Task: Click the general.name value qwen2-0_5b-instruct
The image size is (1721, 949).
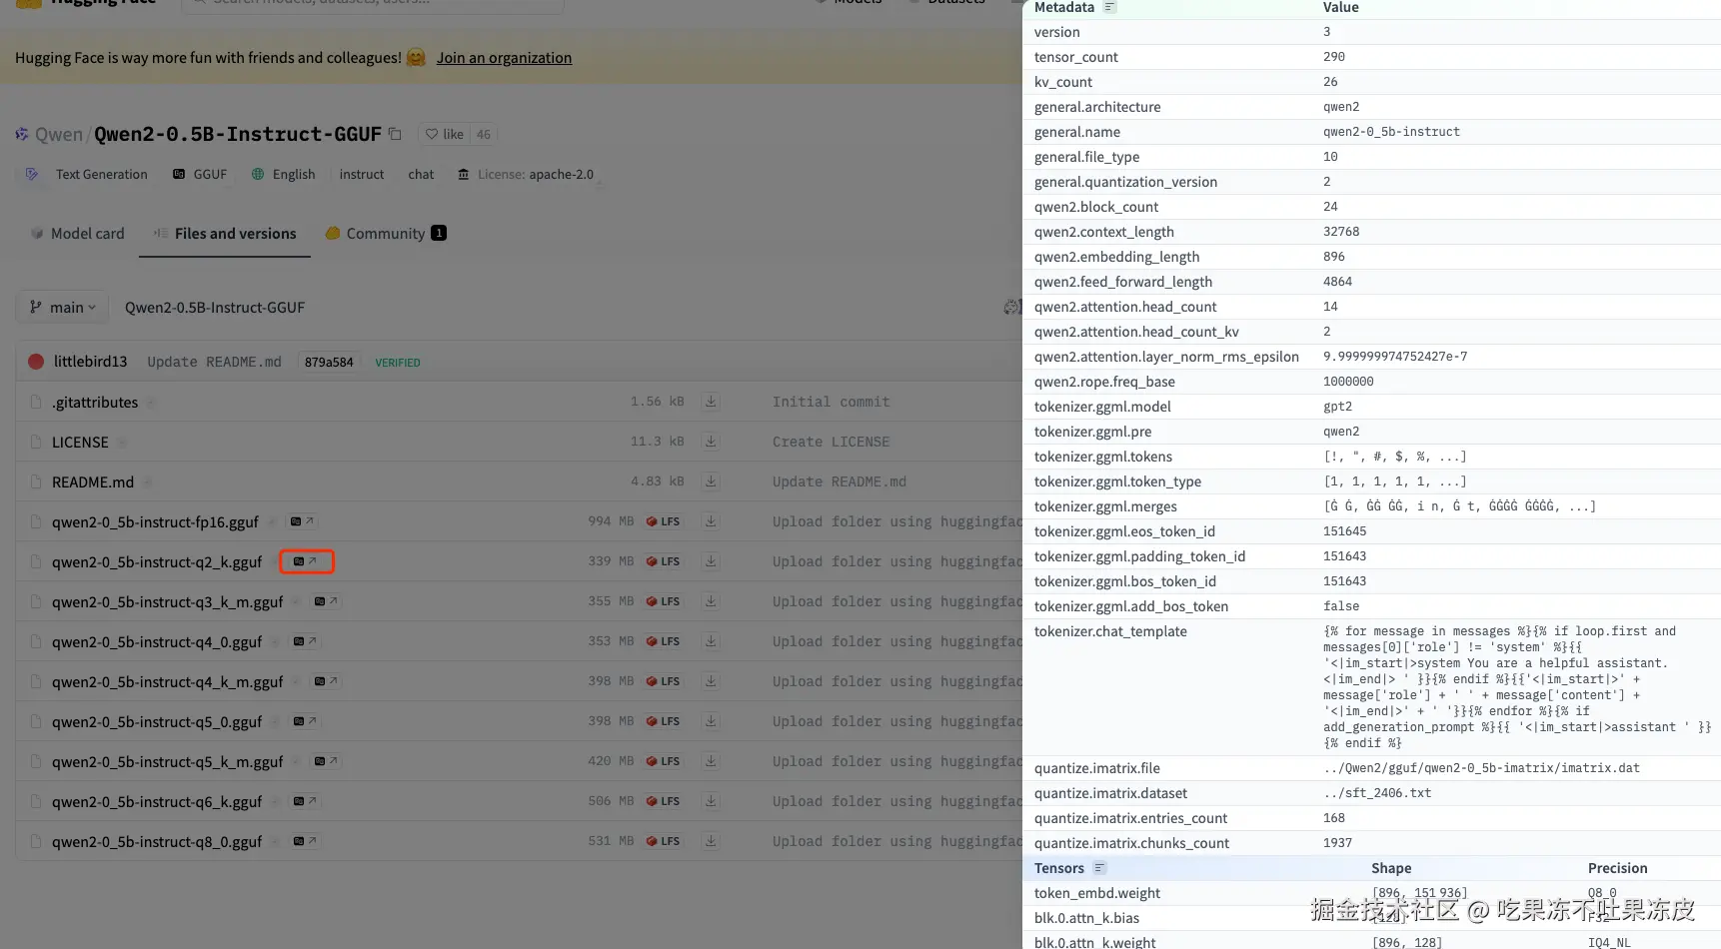Action: click(1391, 132)
